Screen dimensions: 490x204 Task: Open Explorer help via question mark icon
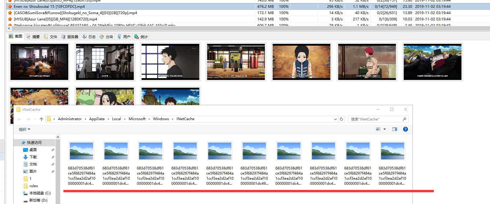pos(406,129)
